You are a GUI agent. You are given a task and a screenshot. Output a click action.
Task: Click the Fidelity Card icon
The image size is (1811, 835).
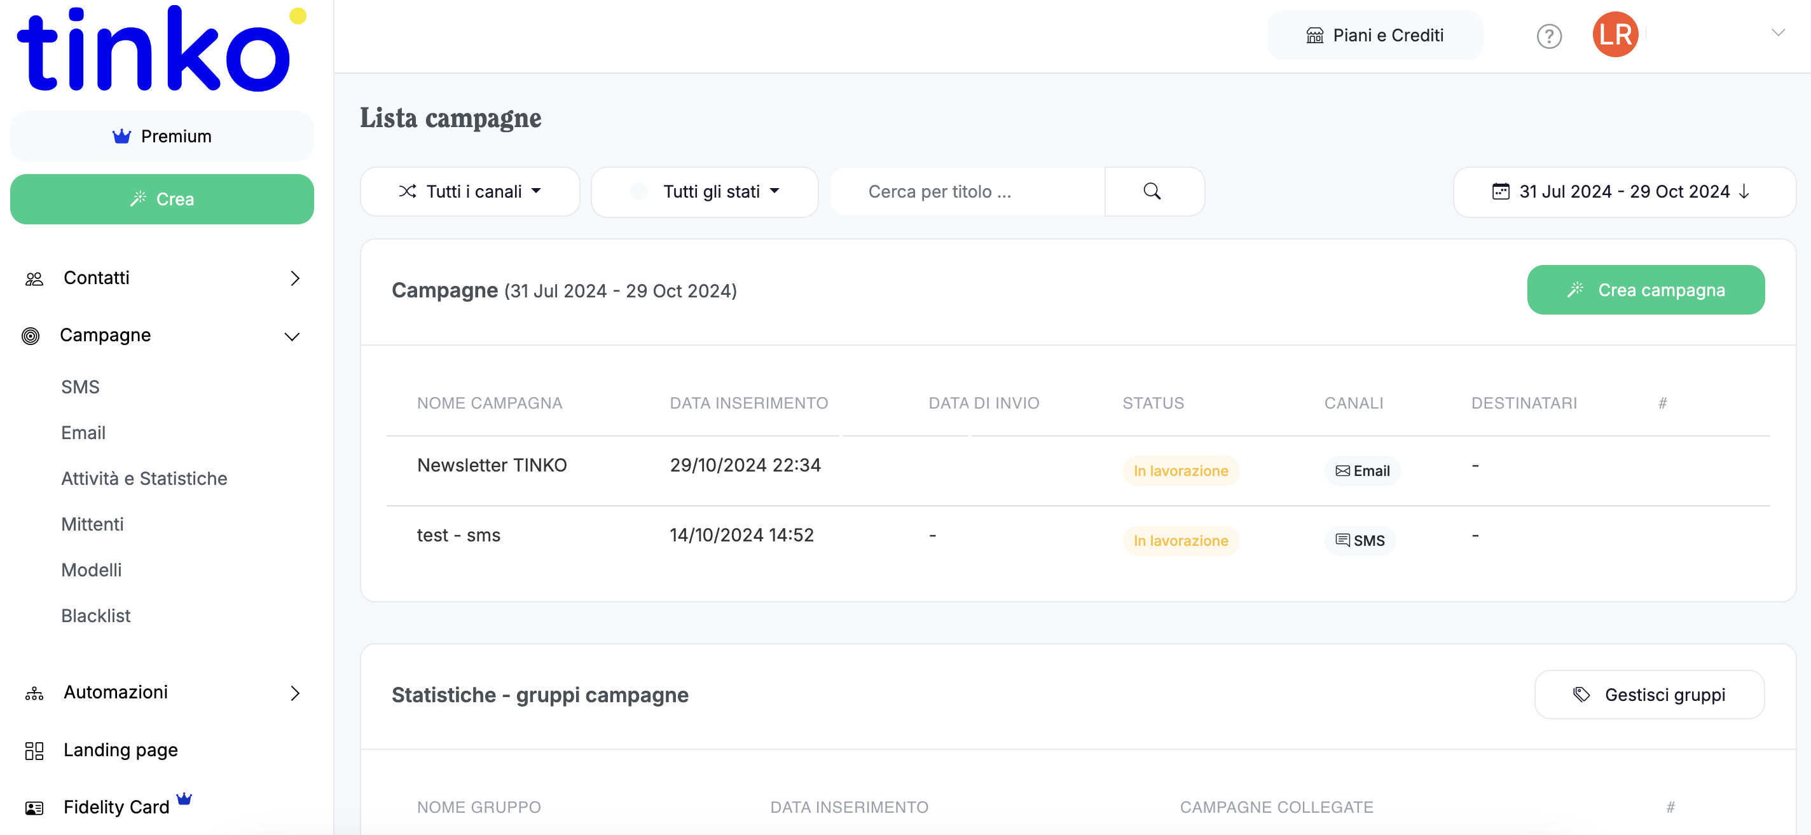tap(34, 808)
